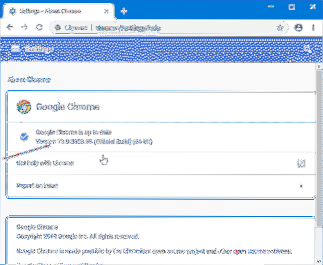323x265 pixels.
Task: Click the search settings magnifier icon
Action: point(307,49)
